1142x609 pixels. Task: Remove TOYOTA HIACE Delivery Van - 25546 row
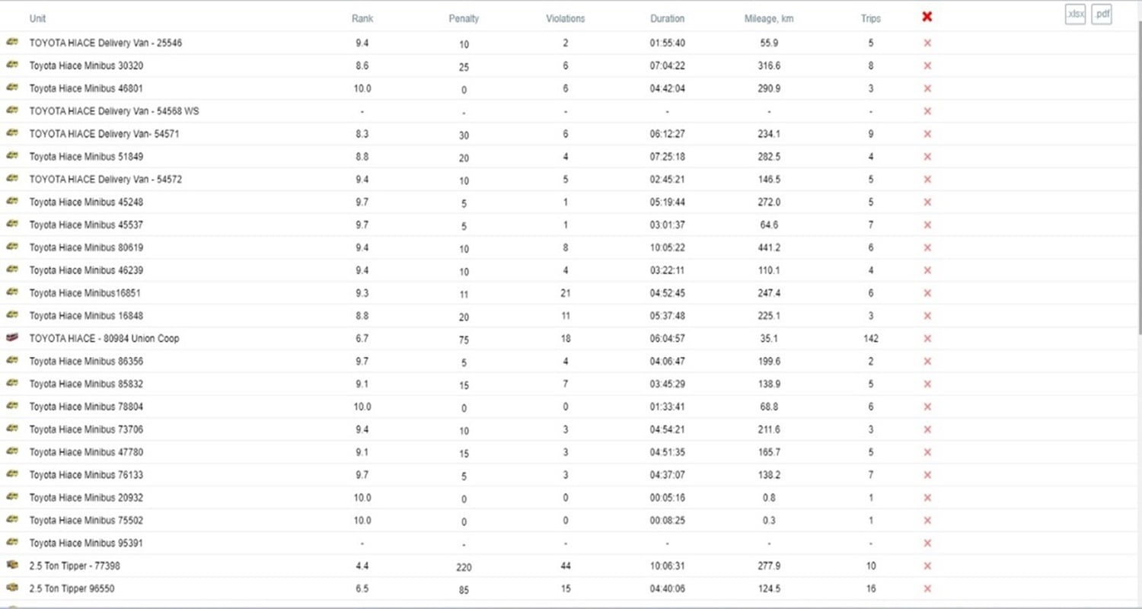pyautogui.click(x=927, y=43)
